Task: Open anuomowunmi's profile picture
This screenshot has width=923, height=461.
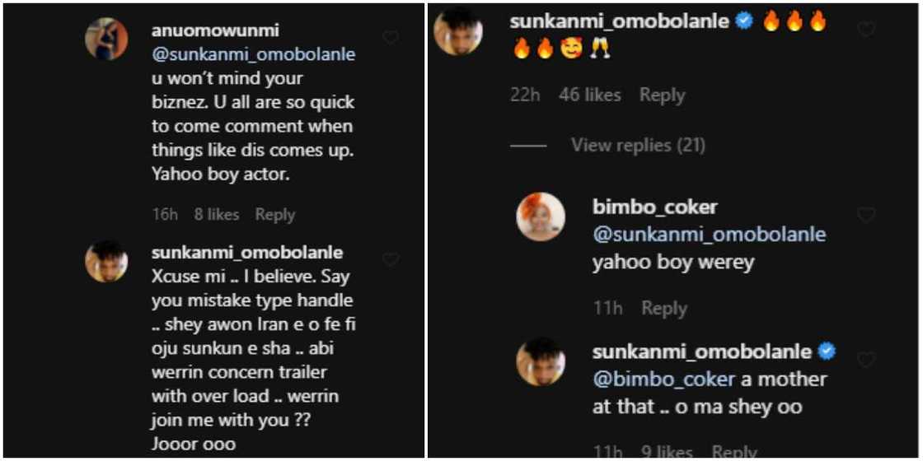Action: pyautogui.click(x=106, y=39)
